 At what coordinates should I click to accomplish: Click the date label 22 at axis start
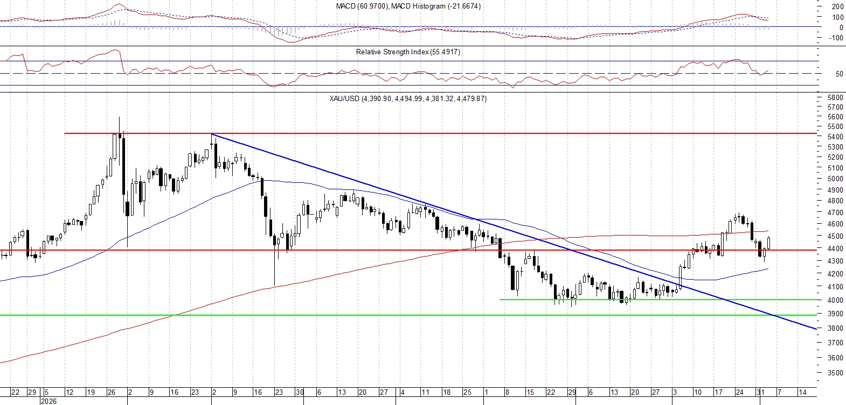tap(15, 392)
